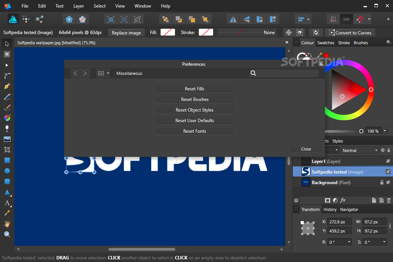This screenshot has width=393, height=262.
Task: Switch to Export Persona icon
Action: click(x=39, y=19)
